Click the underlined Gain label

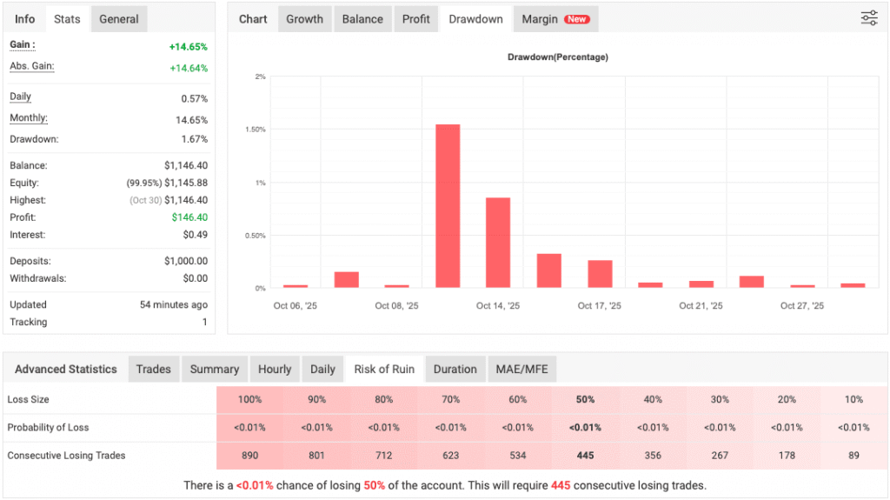tap(22, 45)
